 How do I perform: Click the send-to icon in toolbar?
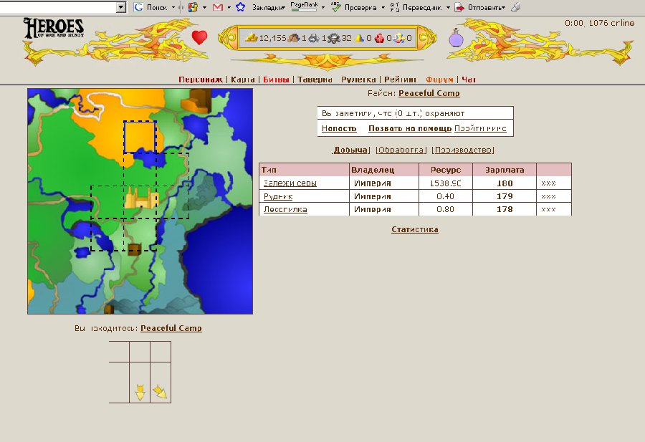459,7
